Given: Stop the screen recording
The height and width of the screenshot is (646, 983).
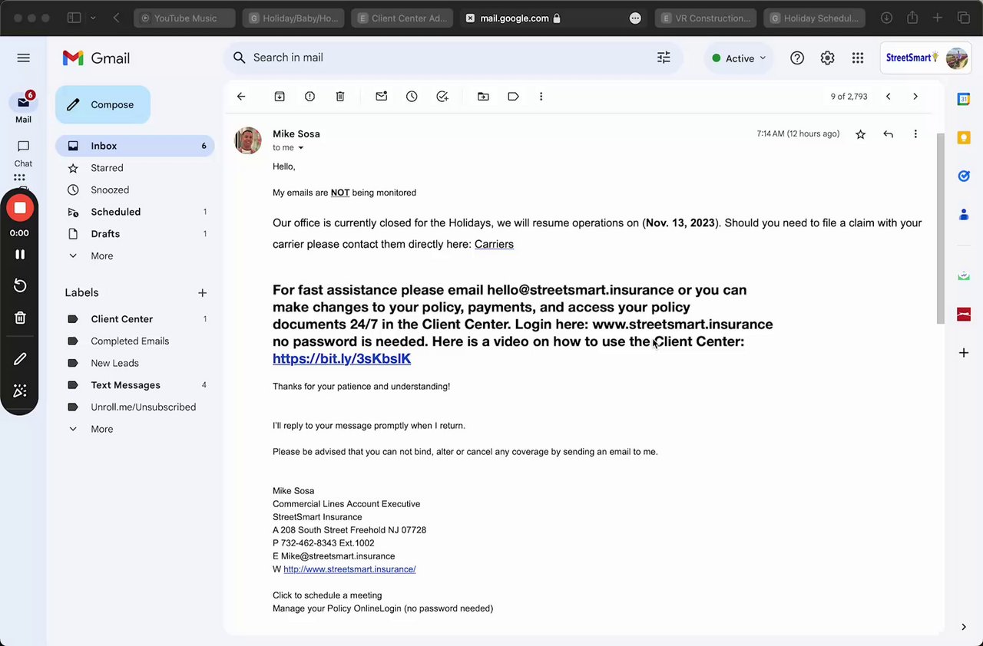Looking at the screenshot, I should pyautogui.click(x=20, y=208).
